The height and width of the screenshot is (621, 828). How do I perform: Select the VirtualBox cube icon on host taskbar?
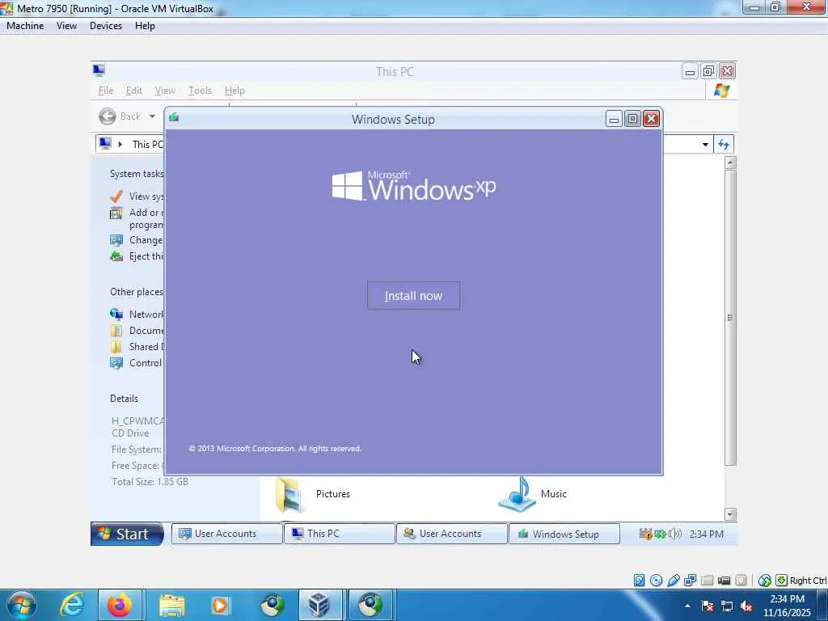coord(319,605)
